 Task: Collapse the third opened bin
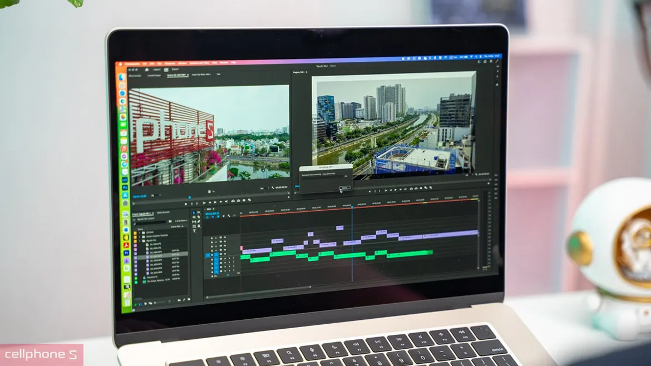pos(140,241)
